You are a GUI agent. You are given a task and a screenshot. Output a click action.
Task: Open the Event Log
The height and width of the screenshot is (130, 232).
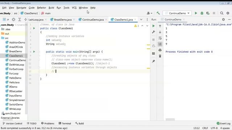(223, 123)
